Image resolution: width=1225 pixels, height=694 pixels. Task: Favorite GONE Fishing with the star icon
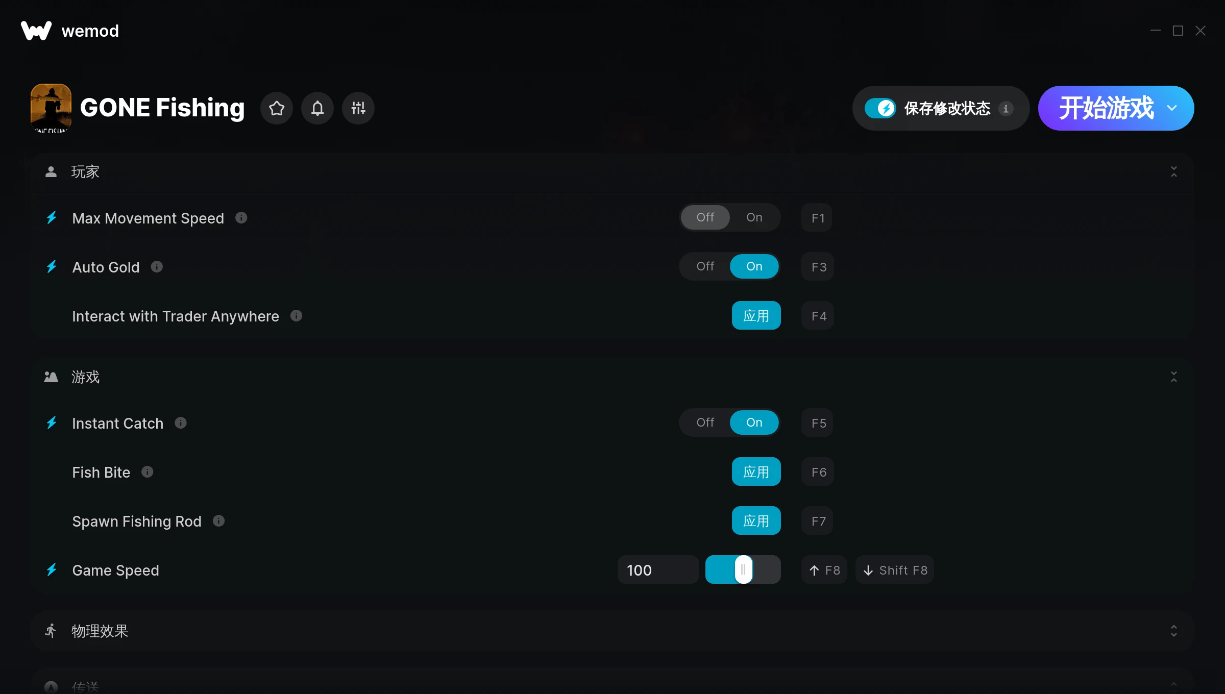point(277,108)
